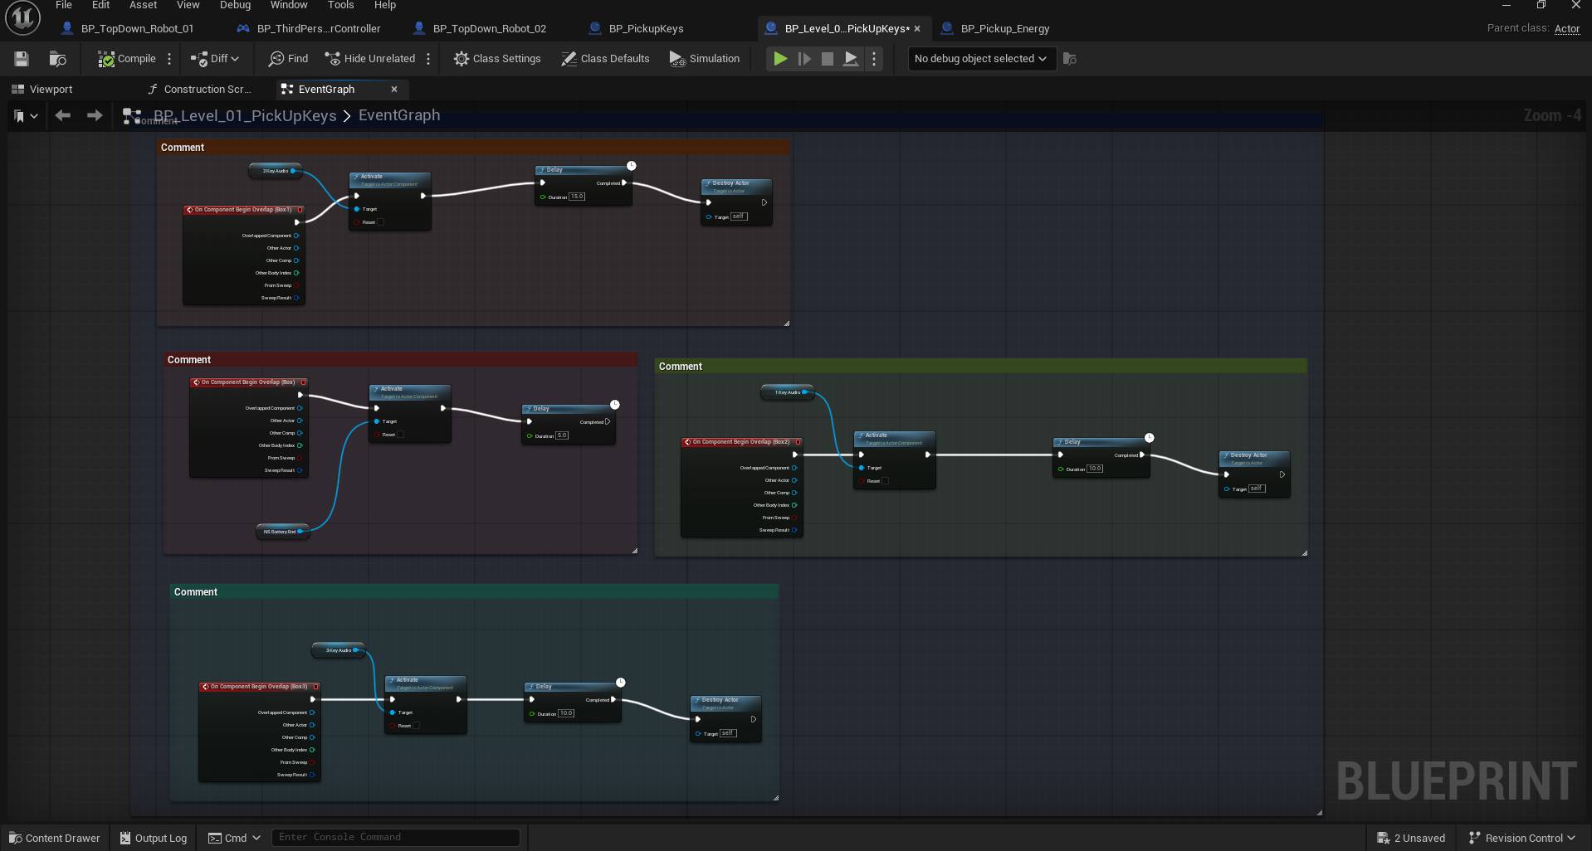Open the Find search tool

click(288, 59)
